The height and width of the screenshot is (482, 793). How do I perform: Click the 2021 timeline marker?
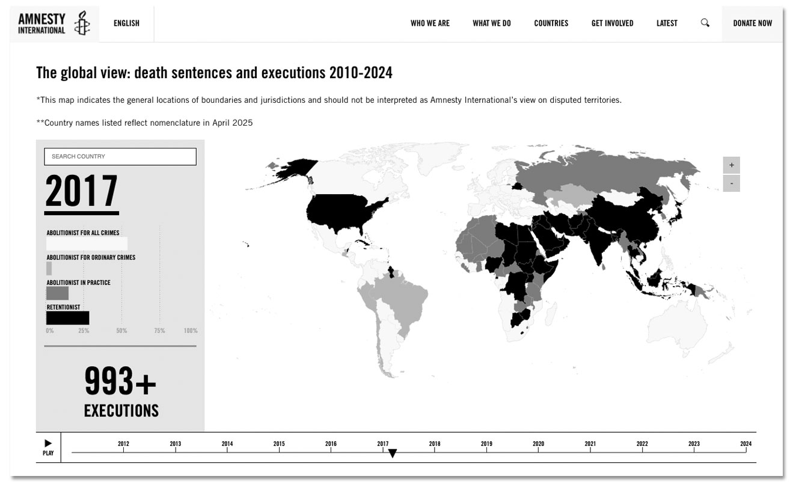tap(590, 445)
